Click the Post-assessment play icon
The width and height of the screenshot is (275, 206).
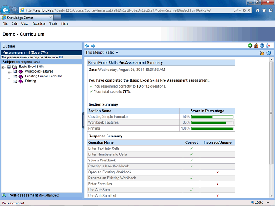click(x=4, y=195)
